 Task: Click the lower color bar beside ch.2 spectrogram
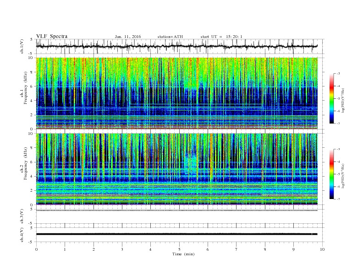click(331, 174)
